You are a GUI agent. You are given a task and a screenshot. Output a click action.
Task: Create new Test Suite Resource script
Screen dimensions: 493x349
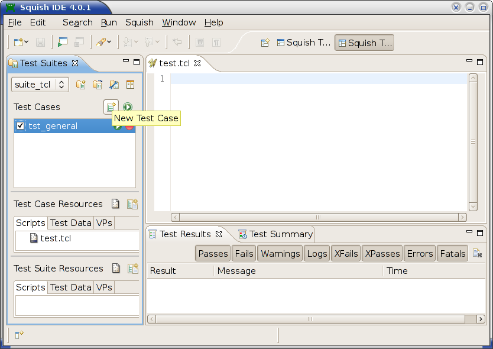point(132,268)
